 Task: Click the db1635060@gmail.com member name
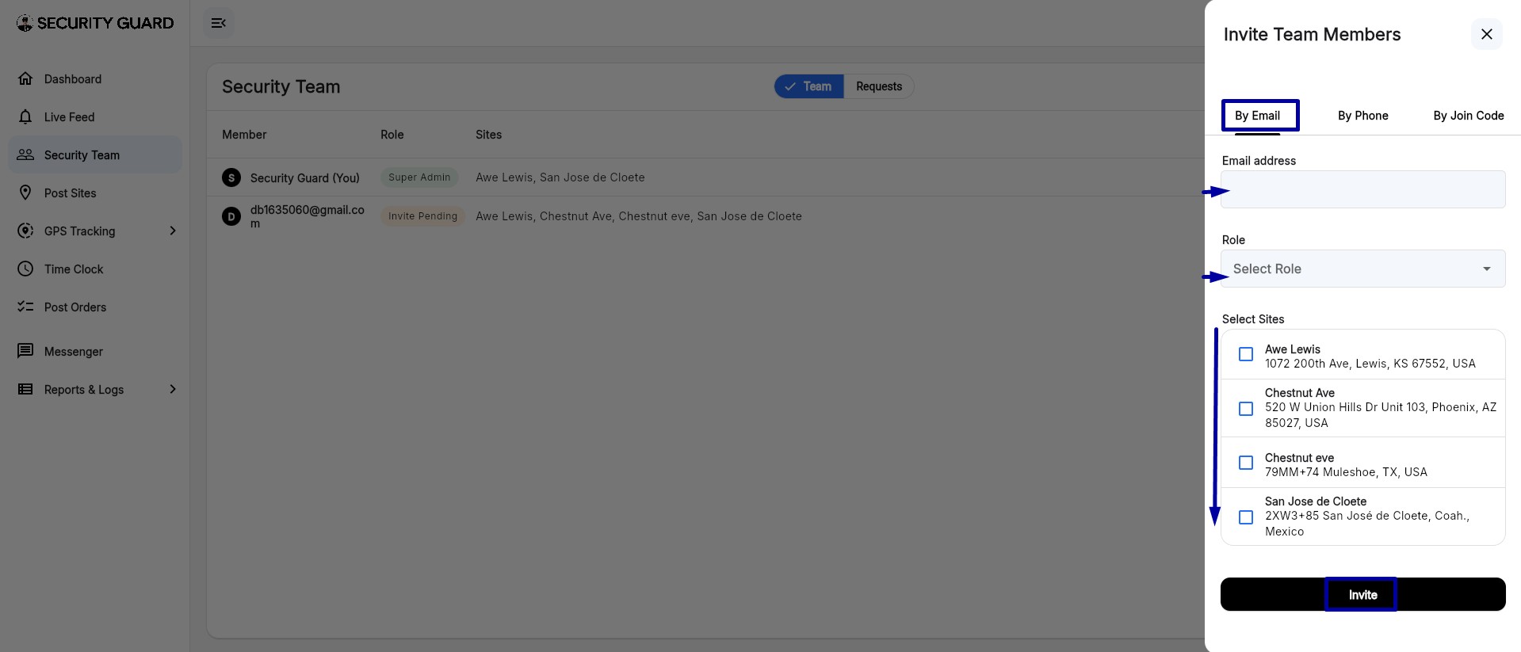tap(308, 216)
